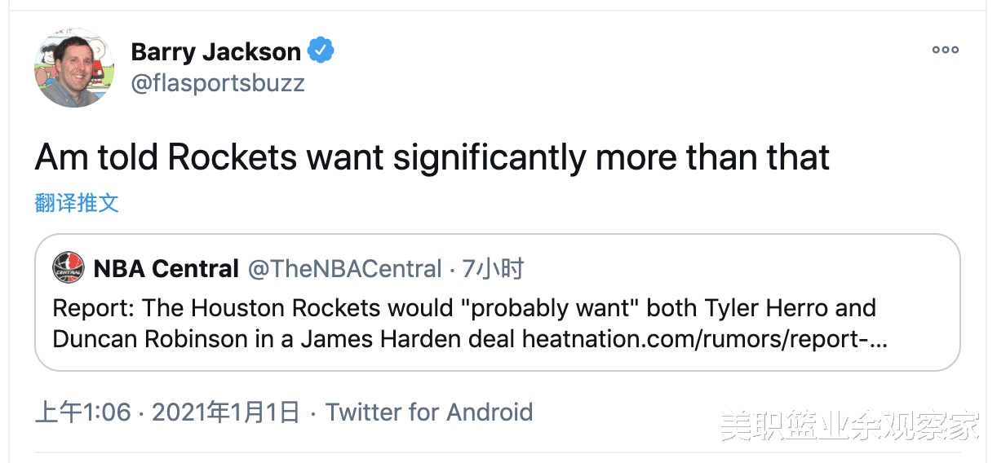Click the blue verified badge
Viewport: 997px width, 463px height.
(x=321, y=51)
